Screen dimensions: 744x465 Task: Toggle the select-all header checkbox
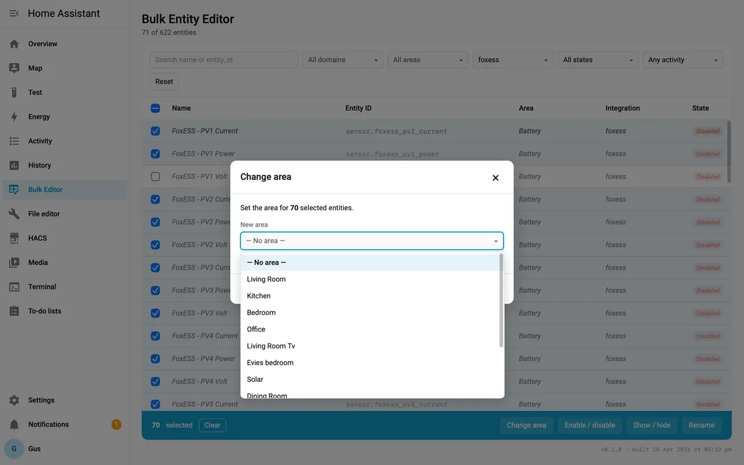point(156,108)
